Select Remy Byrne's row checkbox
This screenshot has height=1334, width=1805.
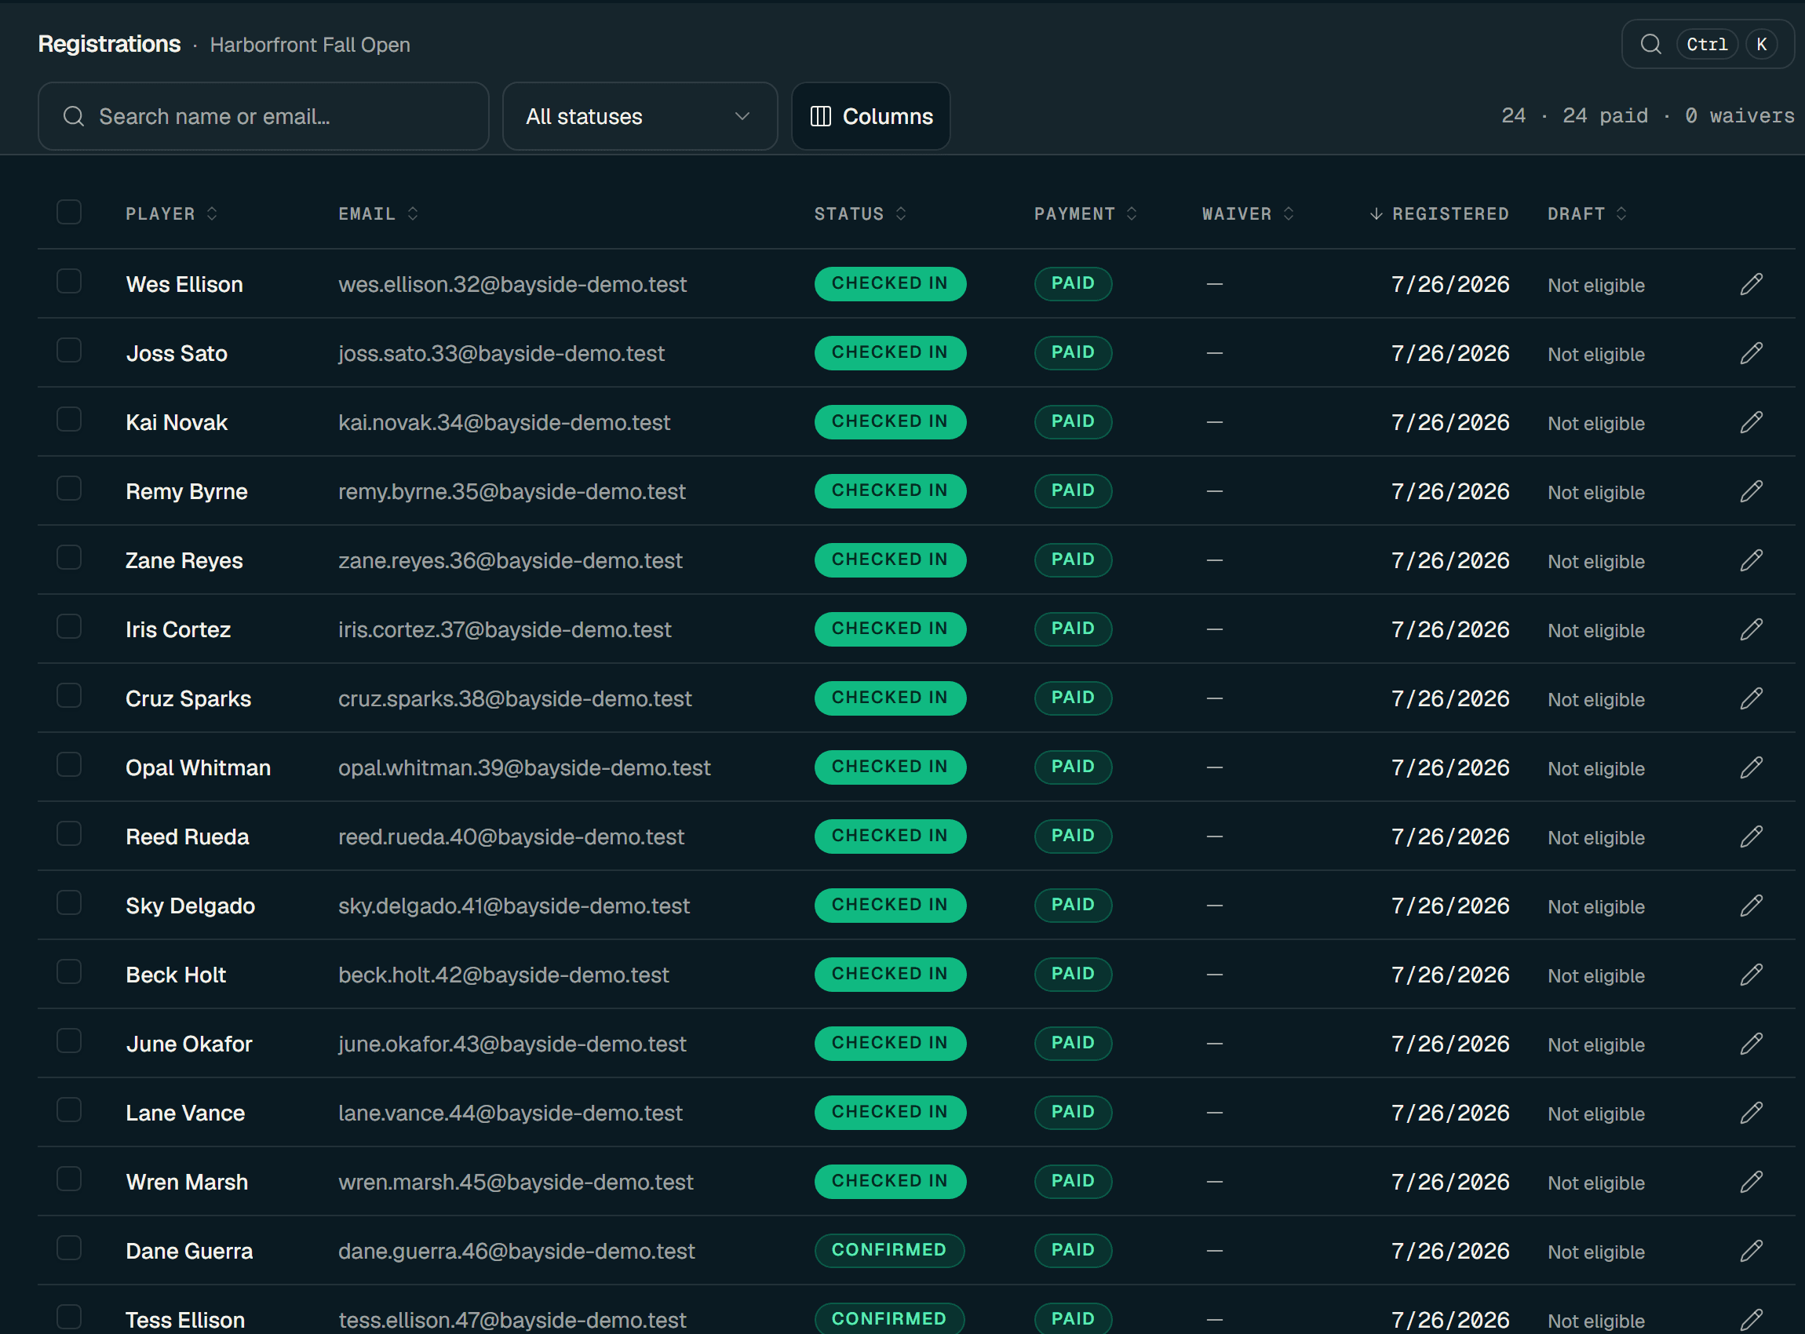pyautogui.click(x=70, y=489)
